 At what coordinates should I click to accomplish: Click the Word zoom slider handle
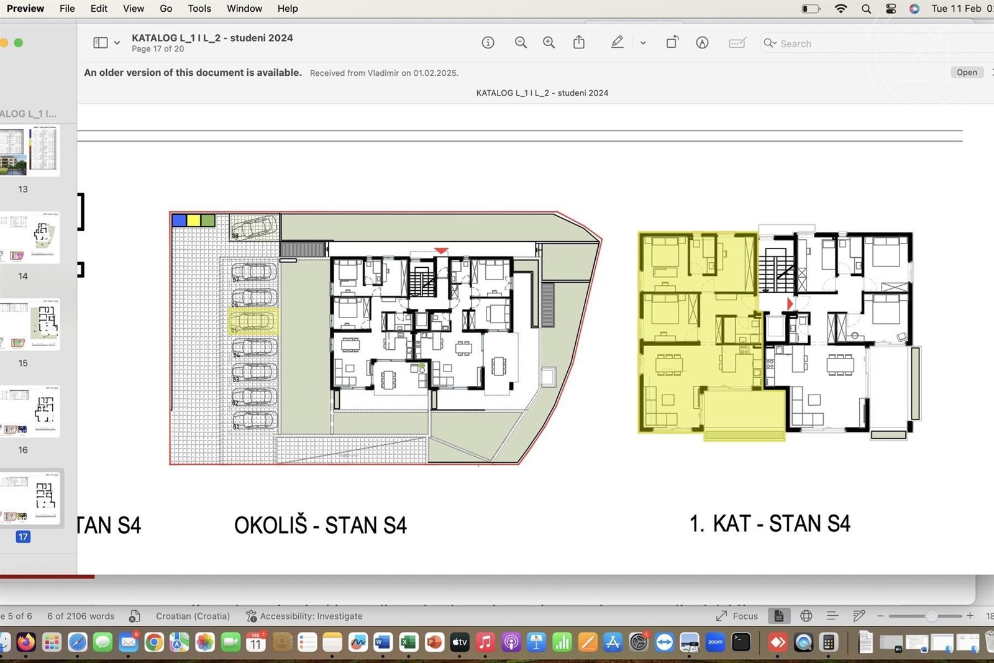tap(931, 616)
